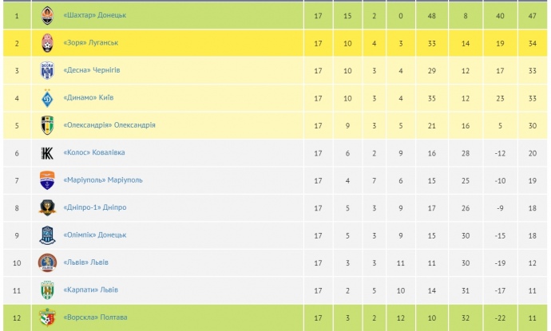Click the FC Lviv club logo
This screenshot has height=331, width=551.
coord(47,262)
